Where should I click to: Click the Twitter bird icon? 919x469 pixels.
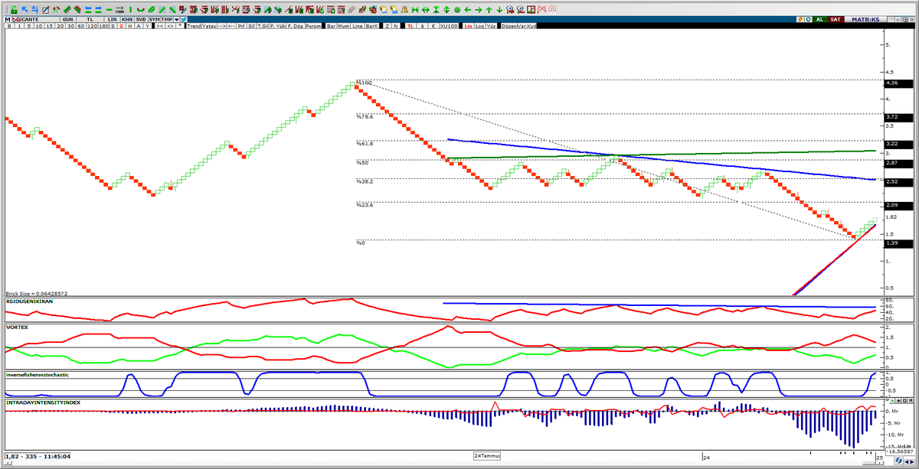[x=184, y=19]
